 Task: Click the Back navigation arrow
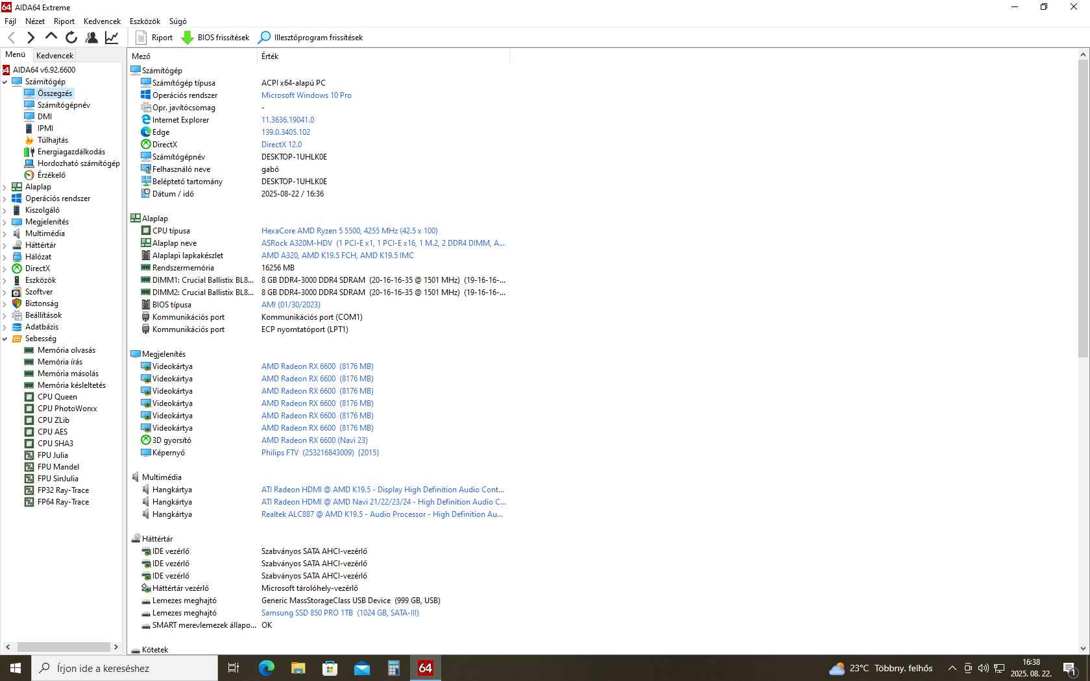point(11,38)
